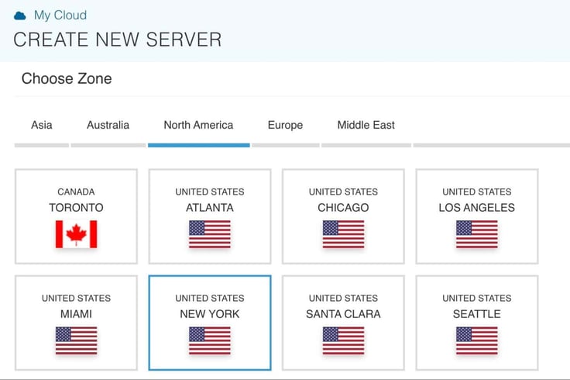This screenshot has height=380, width=570.
Task: Choose the New York server zone card
Action: coord(210,323)
